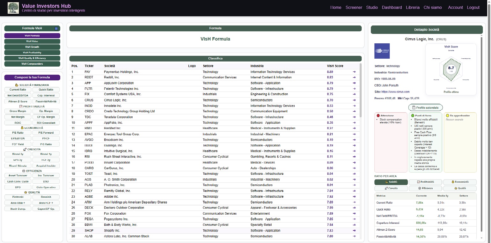
Task: Open the Studio page
Action: click(x=372, y=8)
